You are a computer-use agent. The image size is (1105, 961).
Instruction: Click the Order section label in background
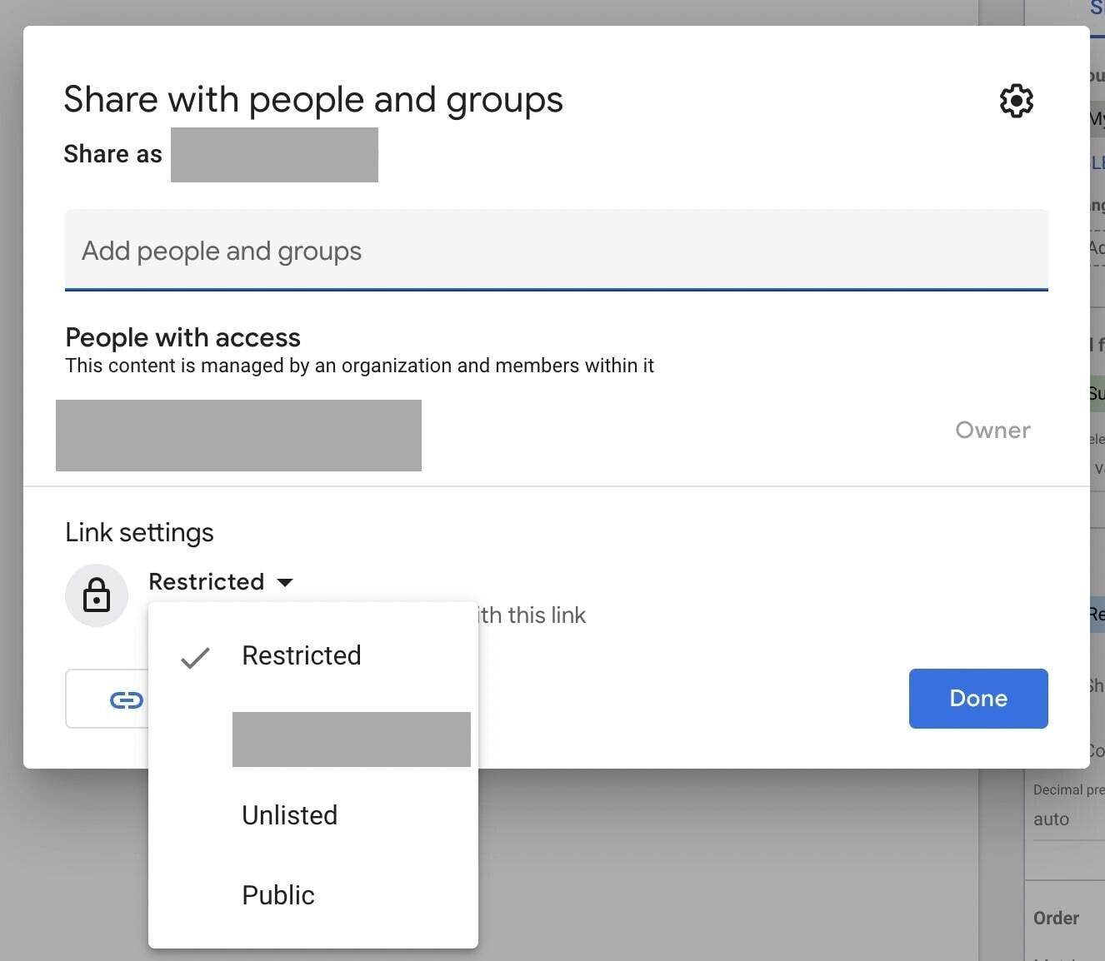pyautogui.click(x=1055, y=918)
